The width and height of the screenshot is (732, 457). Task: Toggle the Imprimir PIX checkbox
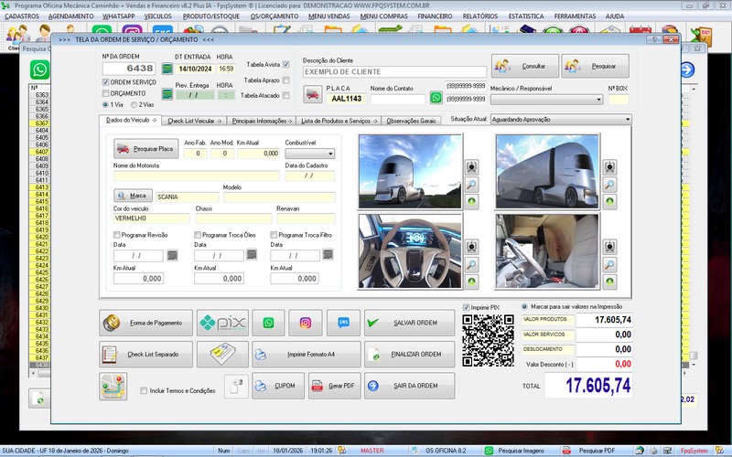tap(467, 307)
